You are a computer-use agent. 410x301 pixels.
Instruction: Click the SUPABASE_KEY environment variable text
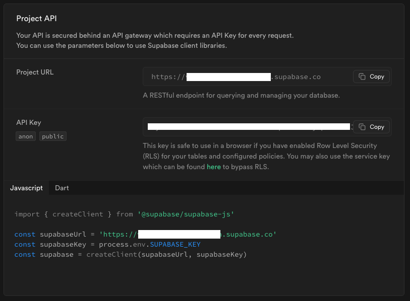175,245
